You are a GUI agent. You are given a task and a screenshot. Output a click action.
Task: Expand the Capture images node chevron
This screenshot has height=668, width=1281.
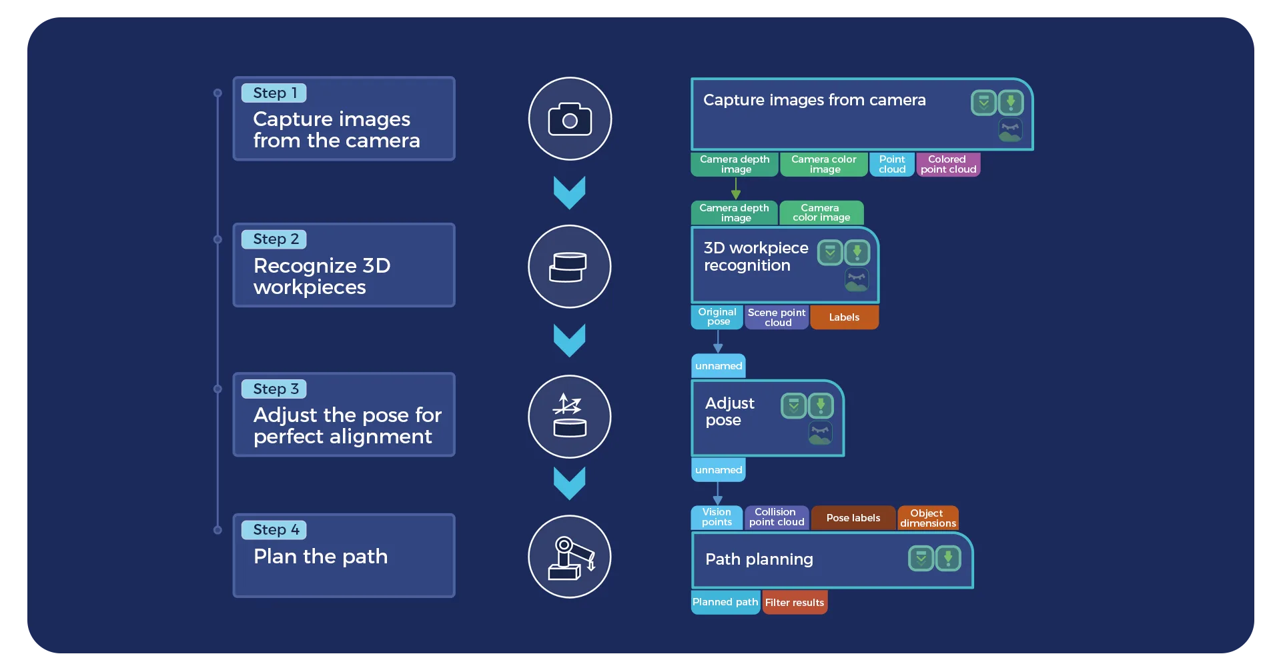point(983,103)
